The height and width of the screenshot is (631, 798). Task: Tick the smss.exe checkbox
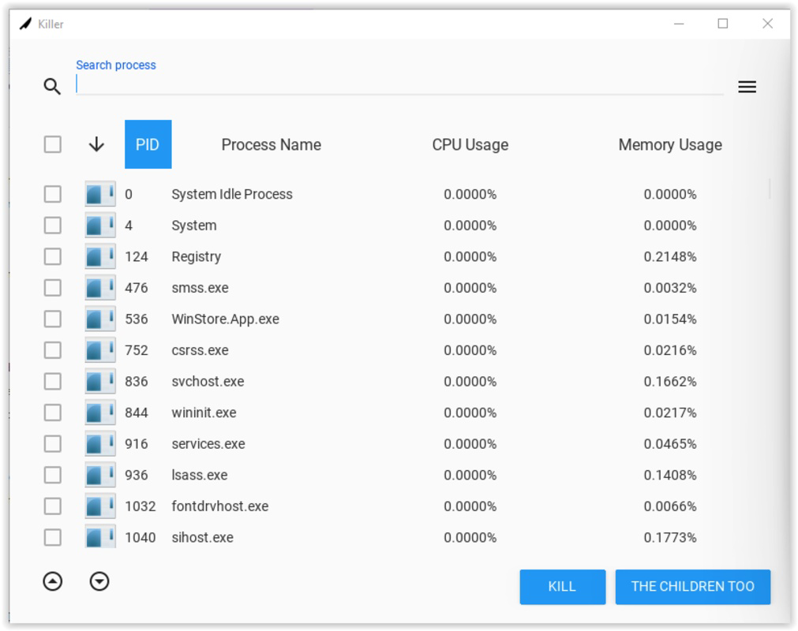point(52,288)
